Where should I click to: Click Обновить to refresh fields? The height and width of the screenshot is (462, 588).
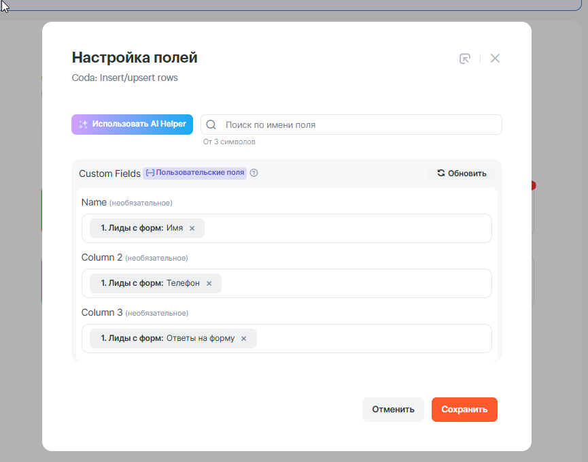point(462,174)
